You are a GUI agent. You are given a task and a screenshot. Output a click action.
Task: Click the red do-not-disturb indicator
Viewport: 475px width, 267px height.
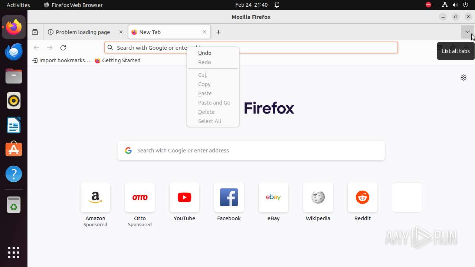(x=429, y=5)
